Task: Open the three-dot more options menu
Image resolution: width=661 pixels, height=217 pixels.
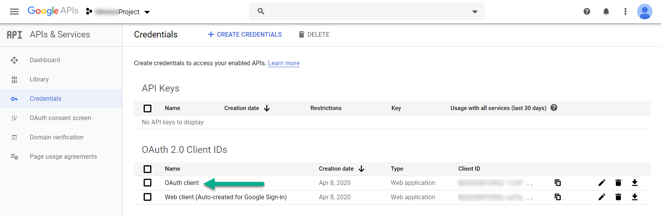Action: point(625,12)
